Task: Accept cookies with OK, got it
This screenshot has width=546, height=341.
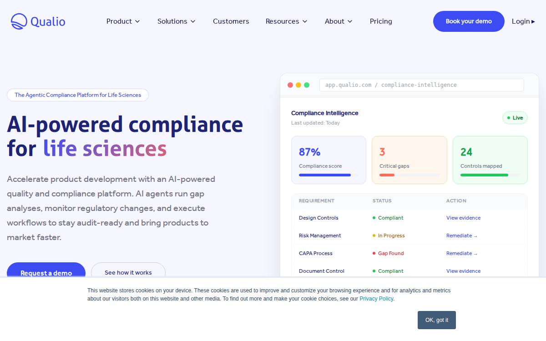Action: pyautogui.click(x=437, y=320)
